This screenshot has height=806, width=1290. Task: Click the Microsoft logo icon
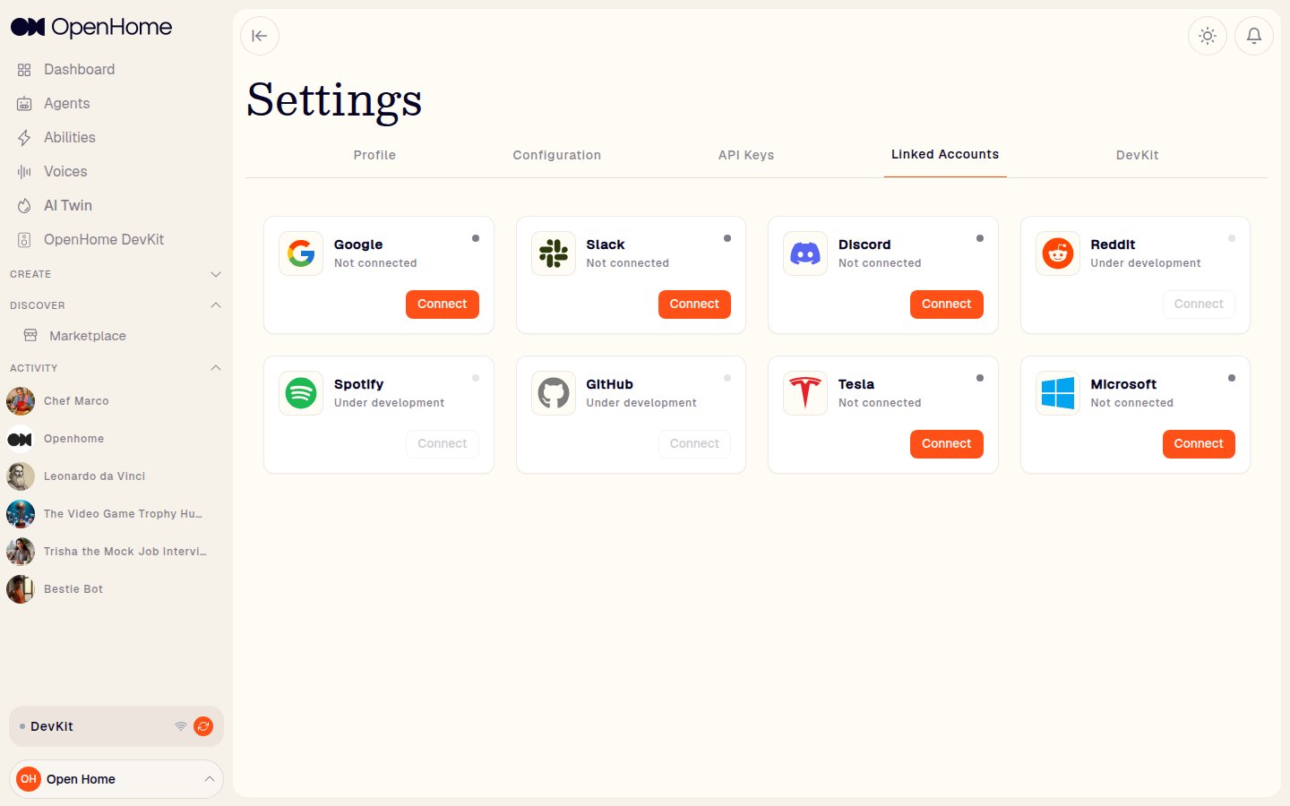pyautogui.click(x=1058, y=393)
